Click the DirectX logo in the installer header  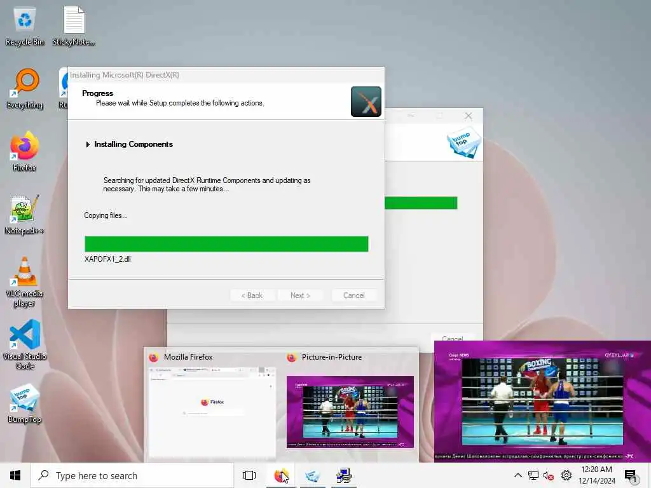(366, 102)
